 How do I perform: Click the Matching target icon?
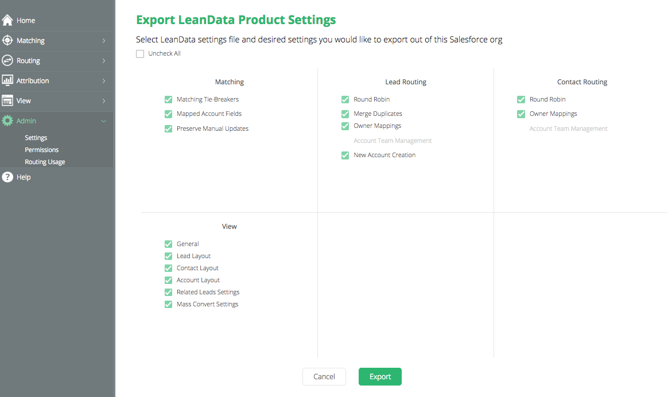coord(7,40)
